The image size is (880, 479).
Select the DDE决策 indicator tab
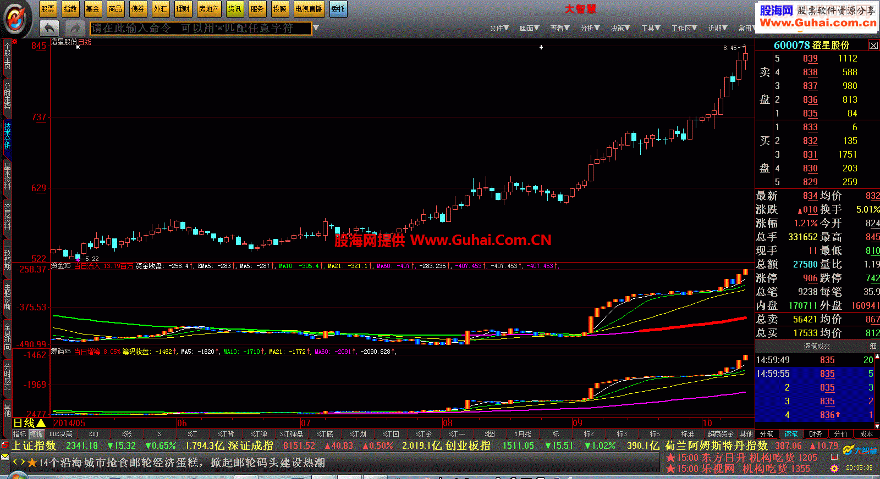pos(61,434)
